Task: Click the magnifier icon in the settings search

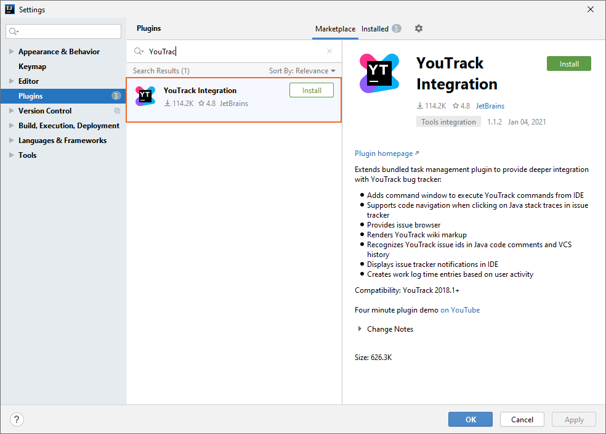Action: point(14,30)
